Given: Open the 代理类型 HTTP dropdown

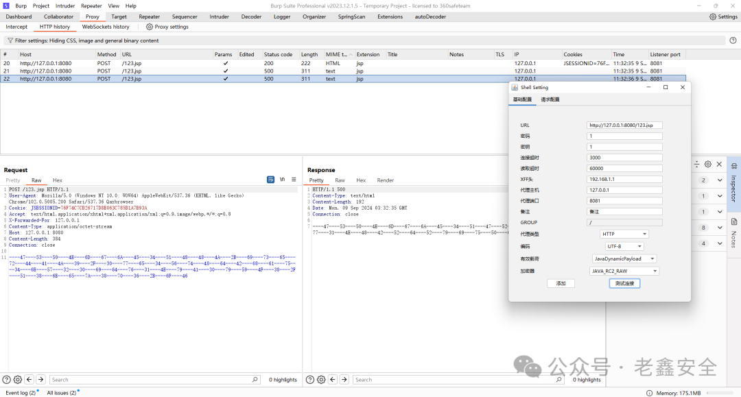Looking at the screenshot, I should 624,234.
